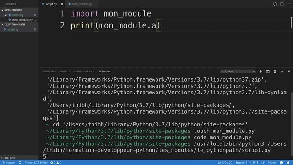Click the 'import' keyword in editor
The image size is (293, 165).
[85, 13]
